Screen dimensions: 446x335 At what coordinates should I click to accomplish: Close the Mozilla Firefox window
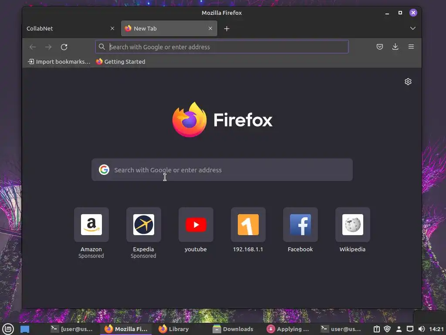pos(413,13)
